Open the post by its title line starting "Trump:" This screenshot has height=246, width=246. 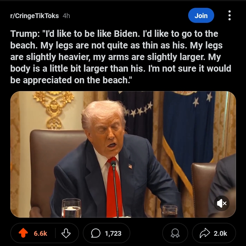pyautogui.click(x=114, y=34)
